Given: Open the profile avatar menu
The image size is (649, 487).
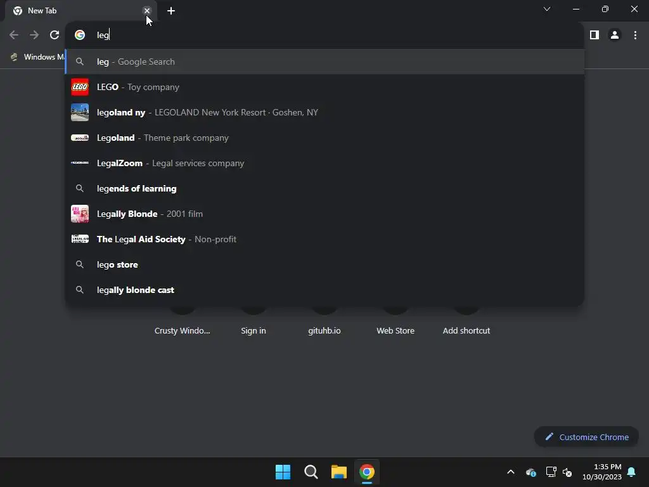Looking at the screenshot, I should [615, 35].
